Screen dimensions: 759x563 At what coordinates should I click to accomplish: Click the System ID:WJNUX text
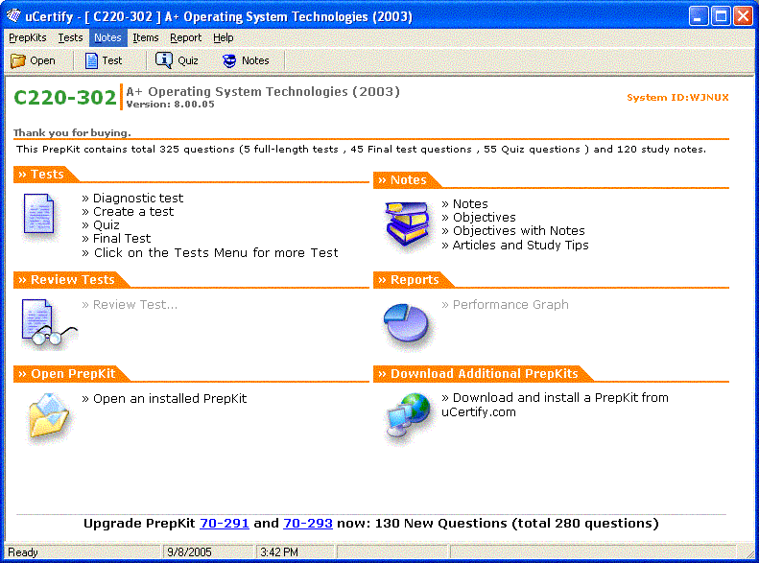click(x=677, y=98)
